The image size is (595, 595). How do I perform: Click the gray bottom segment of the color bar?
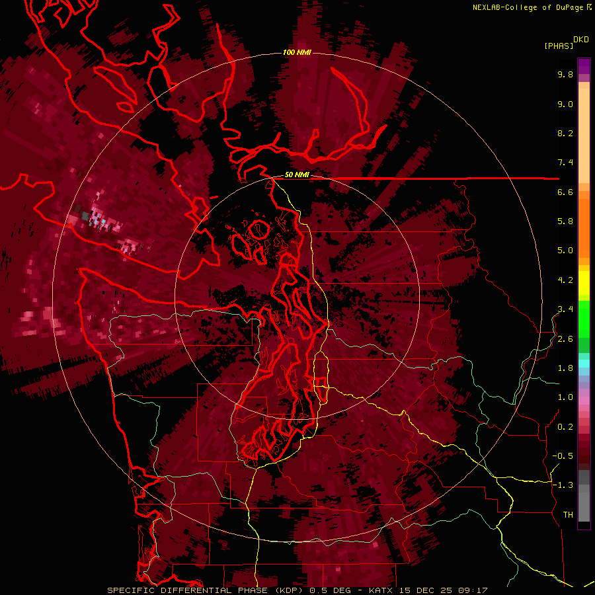pyautogui.click(x=584, y=496)
